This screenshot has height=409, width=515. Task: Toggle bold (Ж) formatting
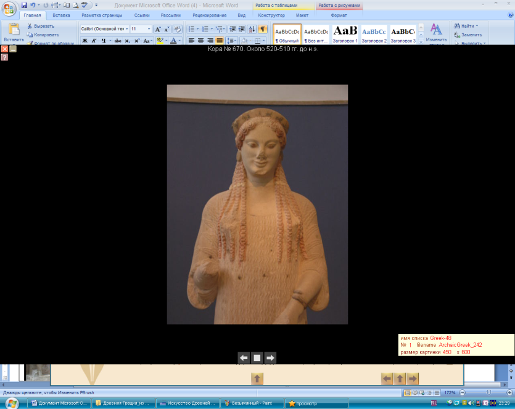pyautogui.click(x=85, y=41)
